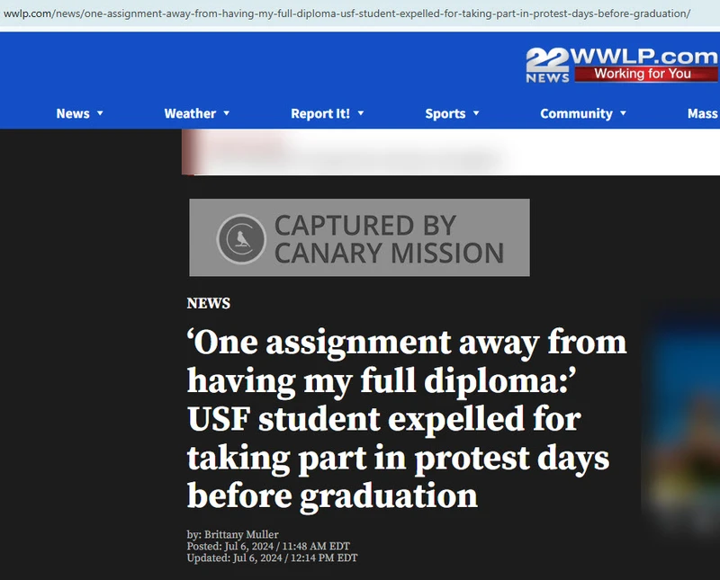
Task: Click the 22 News WWLP.com logo
Action: (622, 65)
